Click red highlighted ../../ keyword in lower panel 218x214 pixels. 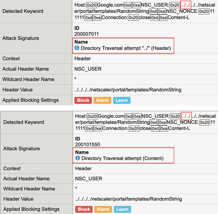[x=186, y=116]
